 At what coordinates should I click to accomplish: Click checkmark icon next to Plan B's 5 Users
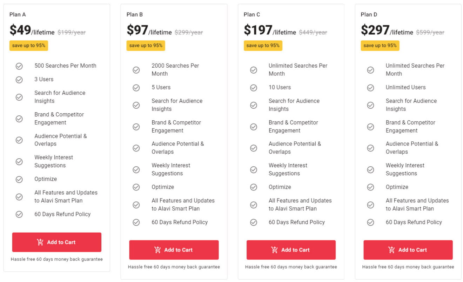[x=136, y=88]
